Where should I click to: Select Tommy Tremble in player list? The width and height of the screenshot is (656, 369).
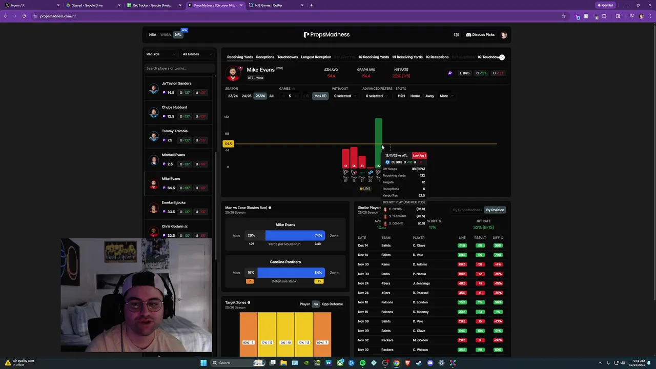(179, 136)
